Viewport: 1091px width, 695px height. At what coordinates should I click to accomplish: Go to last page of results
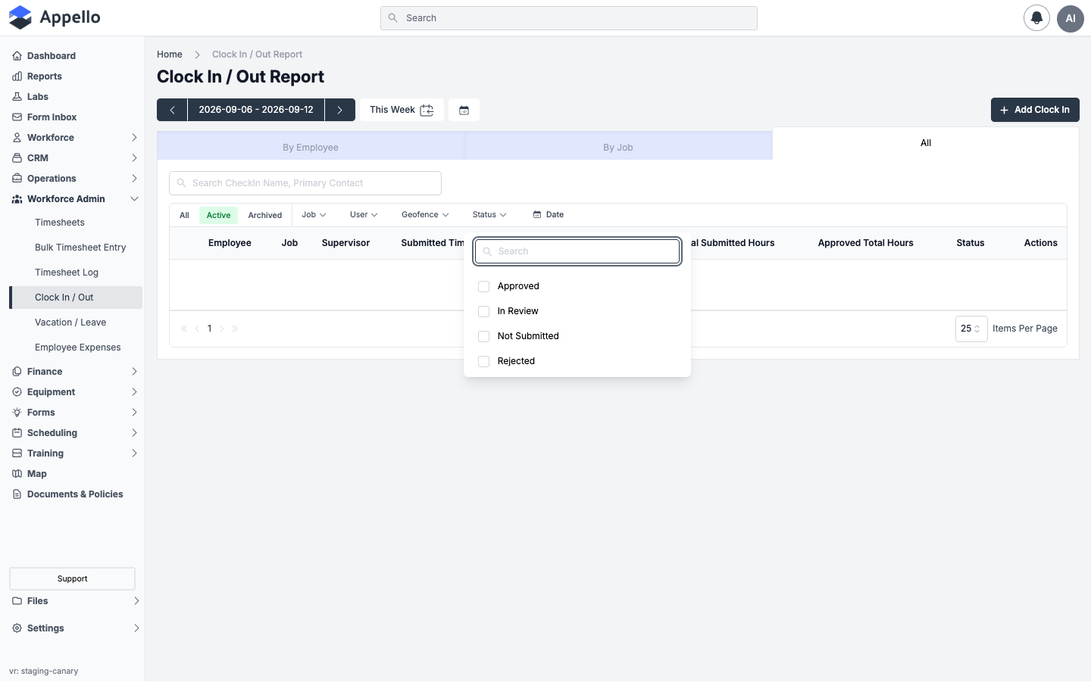coord(235,329)
